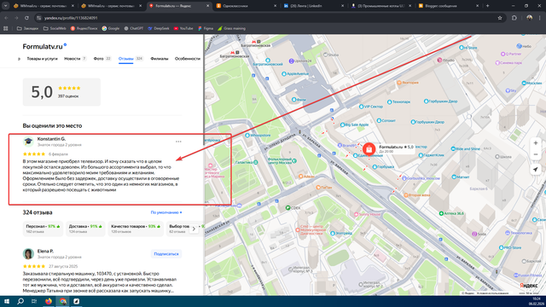The width and height of the screenshot is (546, 307).
Task: Open the Windows Start menu
Action: [6, 301]
